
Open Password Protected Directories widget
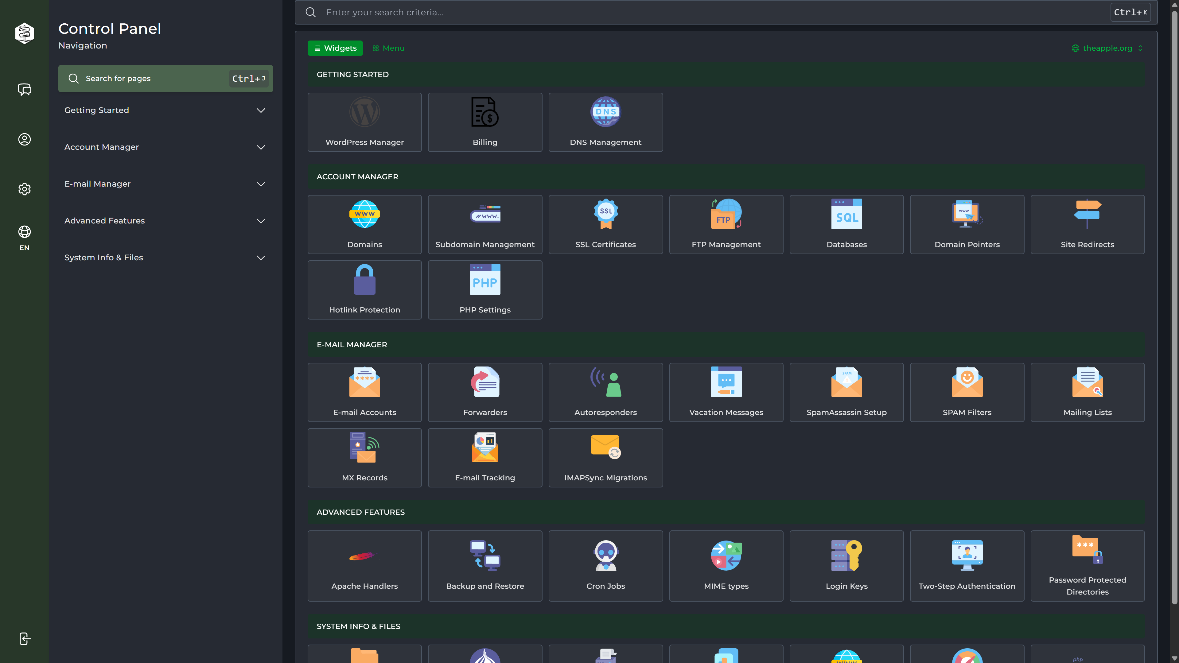[x=1088, y=565]
